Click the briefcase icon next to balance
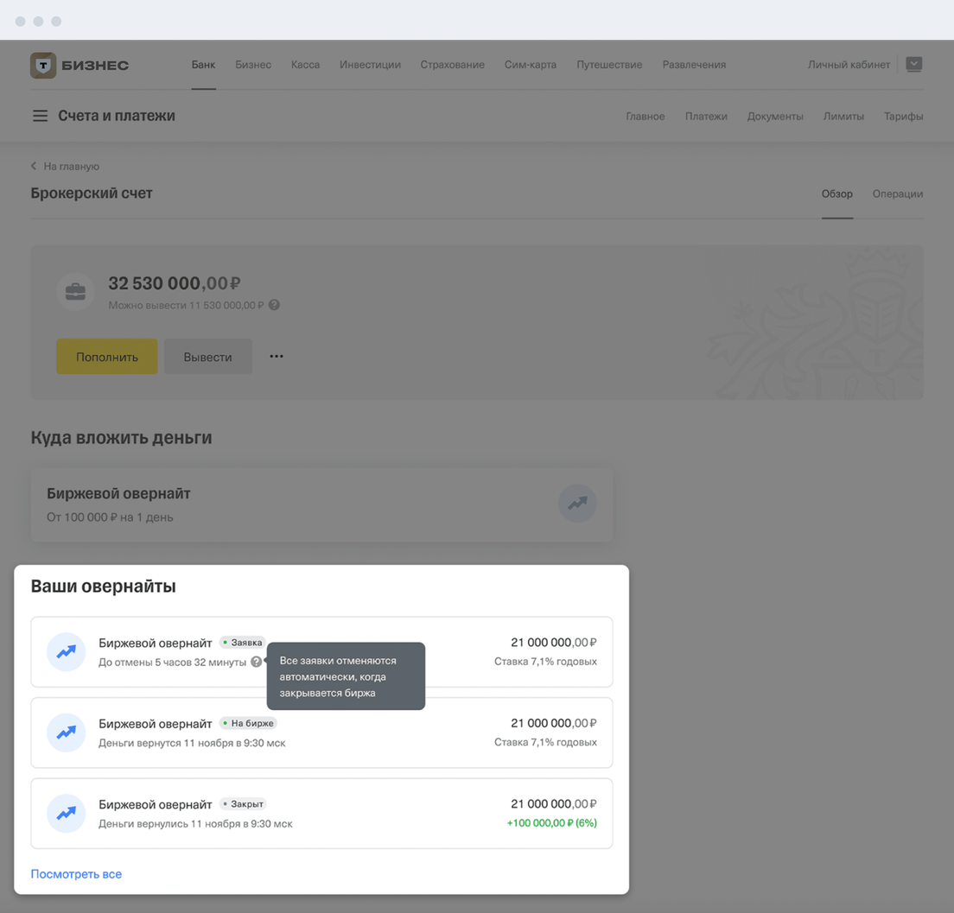 (75, 292)
